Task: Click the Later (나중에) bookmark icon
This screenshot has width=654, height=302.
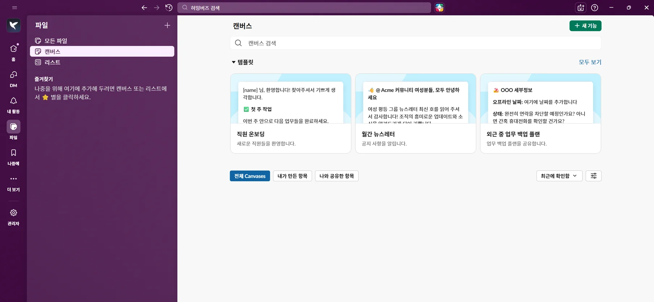Action: (13, 153)
